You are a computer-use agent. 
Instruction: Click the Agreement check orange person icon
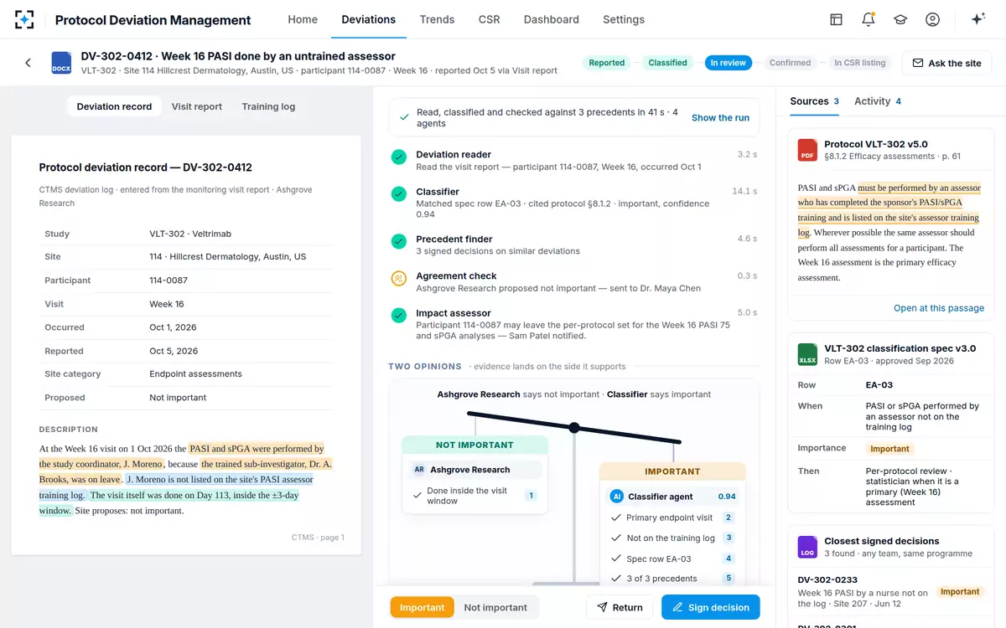click(399, 278)
